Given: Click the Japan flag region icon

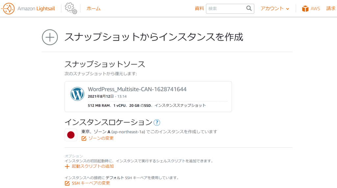Looking at the screenshot, I should pyautogui.click(x=71, y=135).
